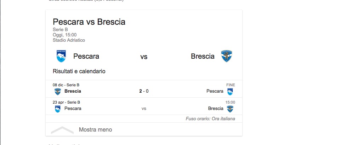The width and height of the screenshot is (359, 145).
Task: Click the Fuso orario: Ora italiana note
Action: point(210,119)
